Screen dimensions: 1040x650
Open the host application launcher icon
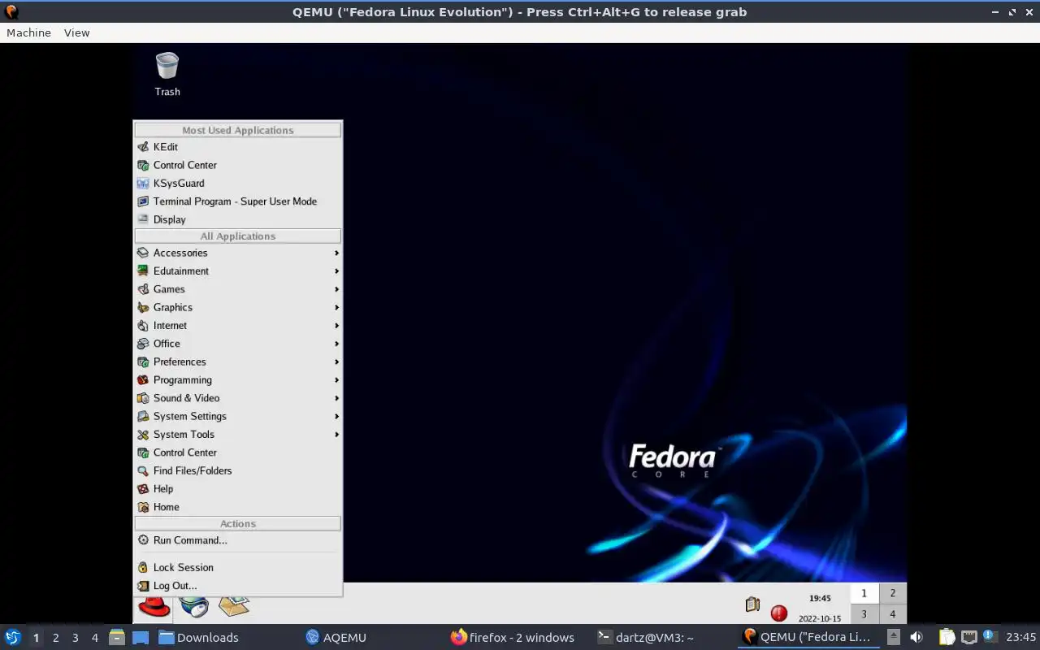point(13,638)
